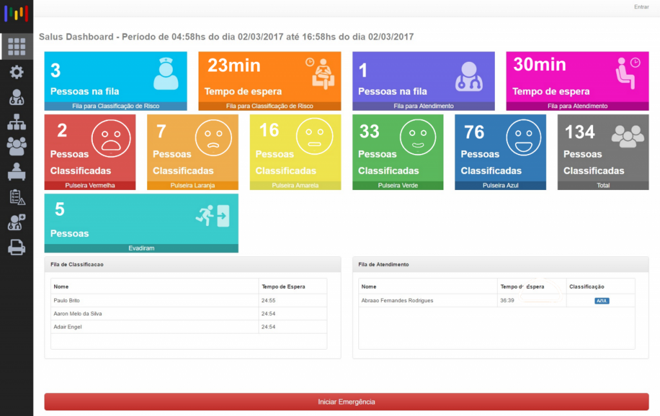The image size is (660, 416).
Task: Select the Pulseira Laranja tile
Action: [192, 152]
